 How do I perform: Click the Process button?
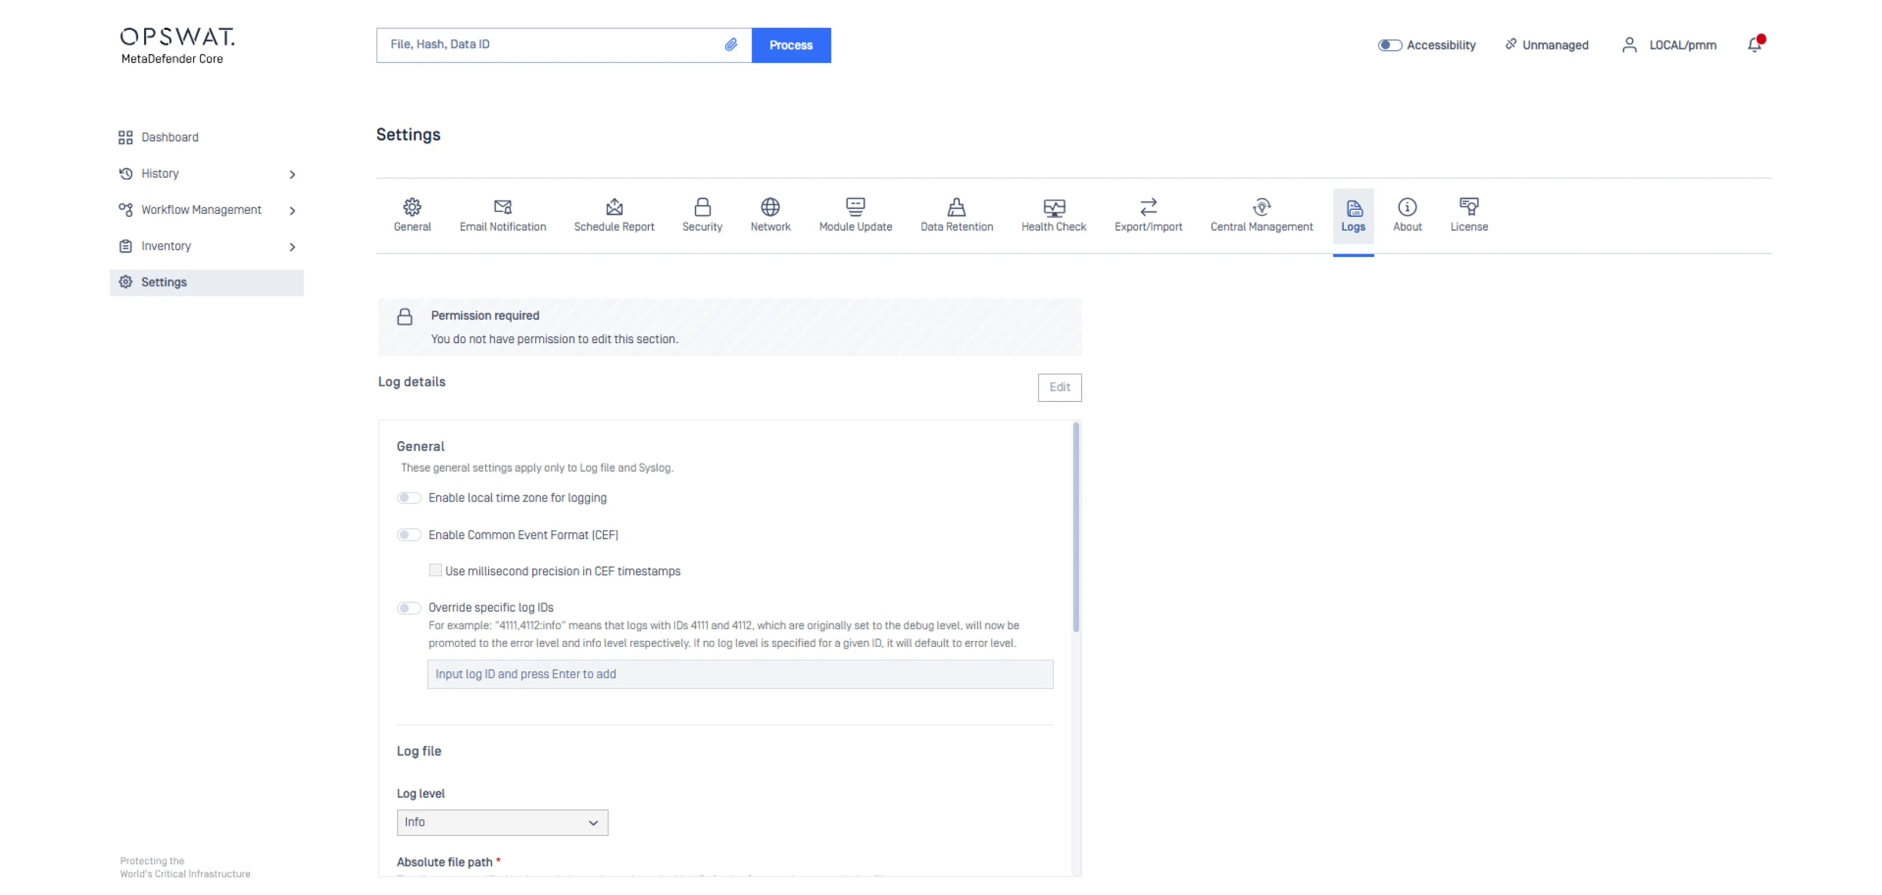[791, 45]
